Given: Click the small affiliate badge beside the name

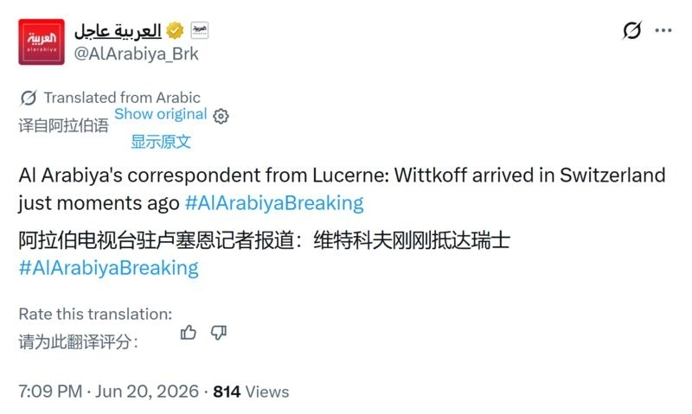Looking at the screenshot, I should 200,30.
